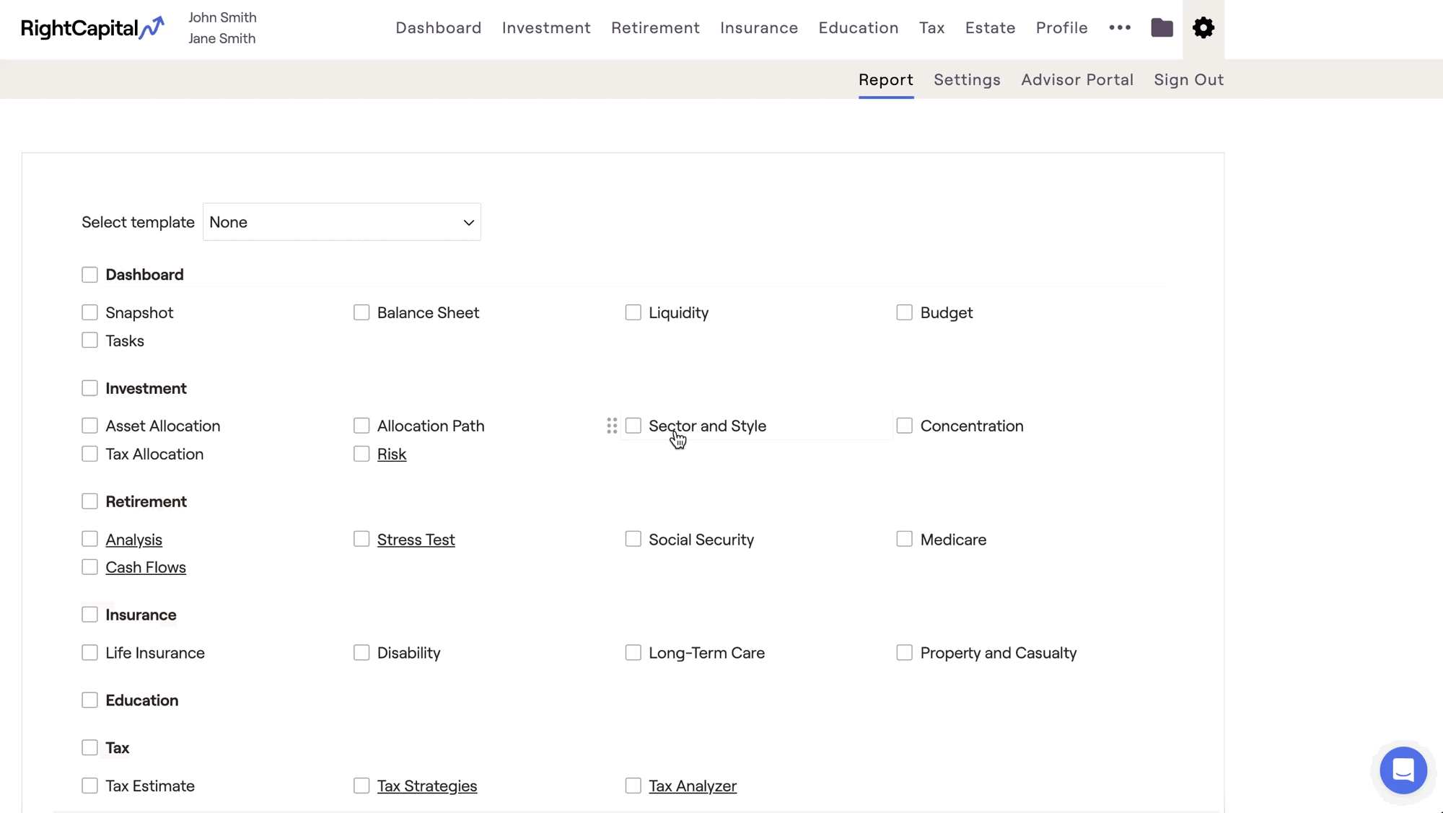This screenshot has height=813, width=1443.
Task: Click the template dropdown chevron arrow
Action: pyautogui.click(x=468, y=222)
